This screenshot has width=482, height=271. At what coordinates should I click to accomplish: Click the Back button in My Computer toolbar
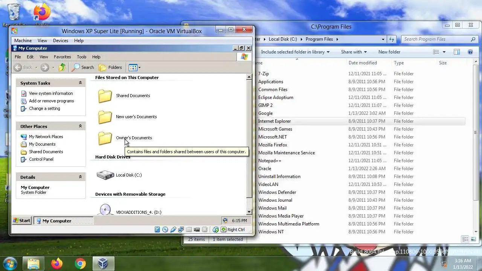pos(23,67)
